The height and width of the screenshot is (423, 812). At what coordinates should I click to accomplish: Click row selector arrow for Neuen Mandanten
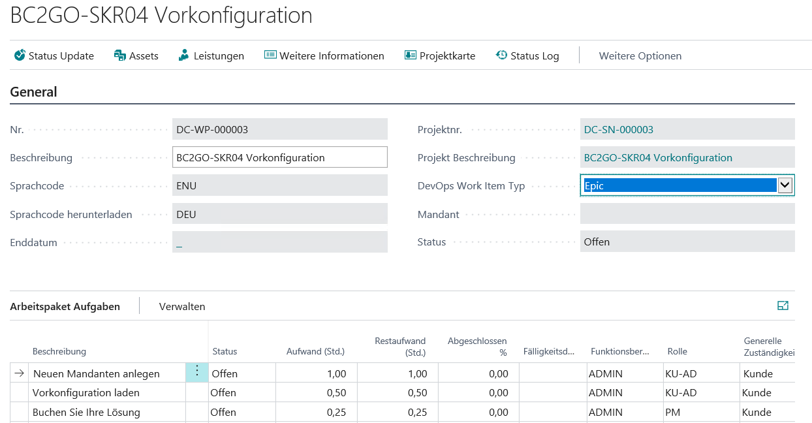tap(20, 373)
